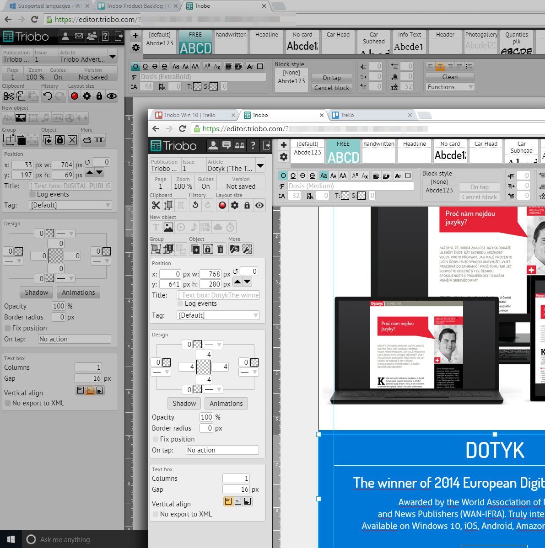
Task: Switch to the Trello tab in front browser
Action: point(372,115)
